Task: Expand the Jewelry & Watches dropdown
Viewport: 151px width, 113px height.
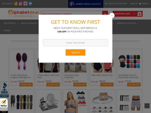Action: pyautogui.click(x=127, y=23)
